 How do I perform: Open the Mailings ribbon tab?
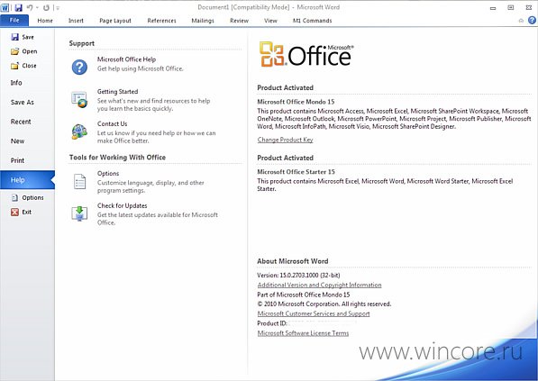click(x=203, y=21)
